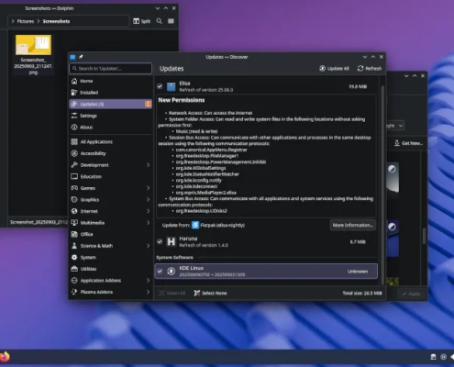Open the Utilities category

[110, 269]
